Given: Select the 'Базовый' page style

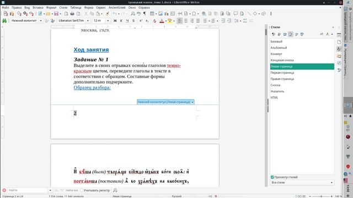Looking at the screenshot, I should pos(302,42).
